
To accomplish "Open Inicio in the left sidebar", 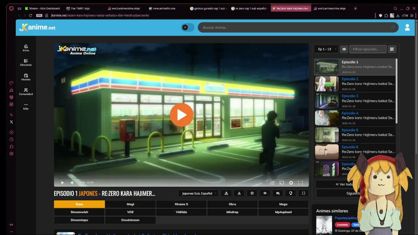I will pos(26,48).
